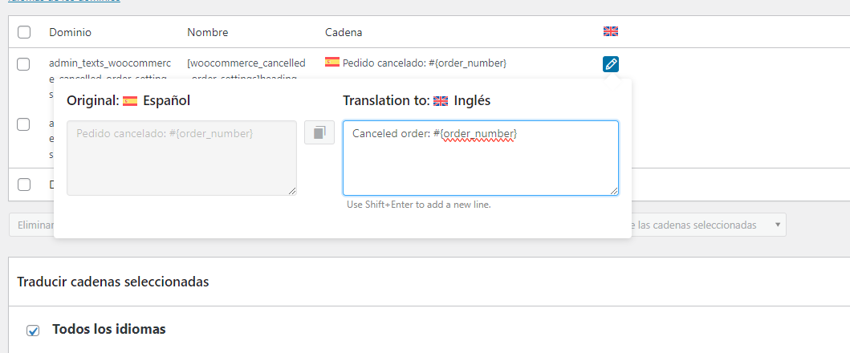The width and height of the screenshot is (850, 353).
Task: Click the resize handle of translation textarea
Action: coord(614,191)
